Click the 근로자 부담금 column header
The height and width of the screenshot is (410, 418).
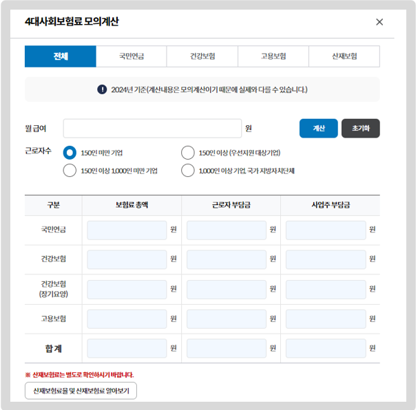[231, 205]
